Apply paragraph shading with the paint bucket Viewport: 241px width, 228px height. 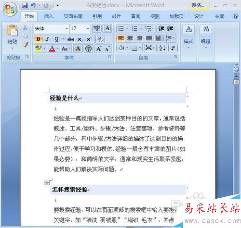click(x=121, y=48)
